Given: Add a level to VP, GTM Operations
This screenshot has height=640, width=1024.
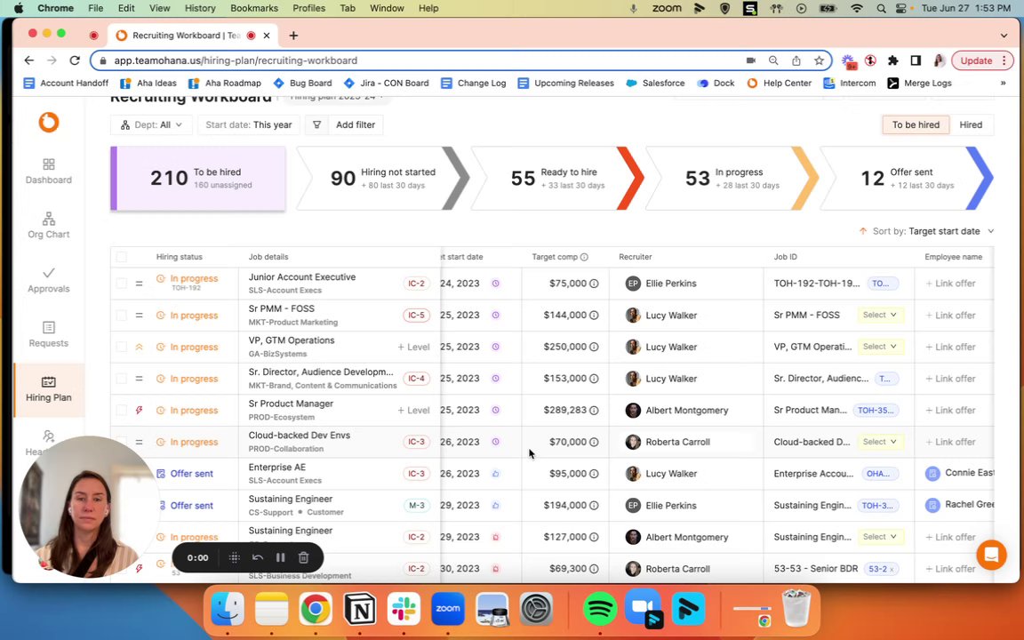Looking at the screenshot, I should (413, 347).
